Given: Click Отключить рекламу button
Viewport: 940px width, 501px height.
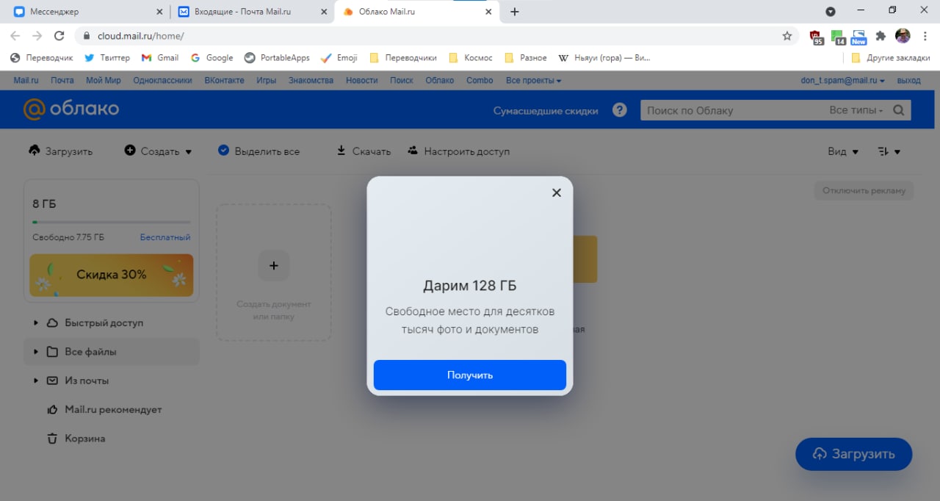Looking at the screenshot, I should (x=864, y=190).
